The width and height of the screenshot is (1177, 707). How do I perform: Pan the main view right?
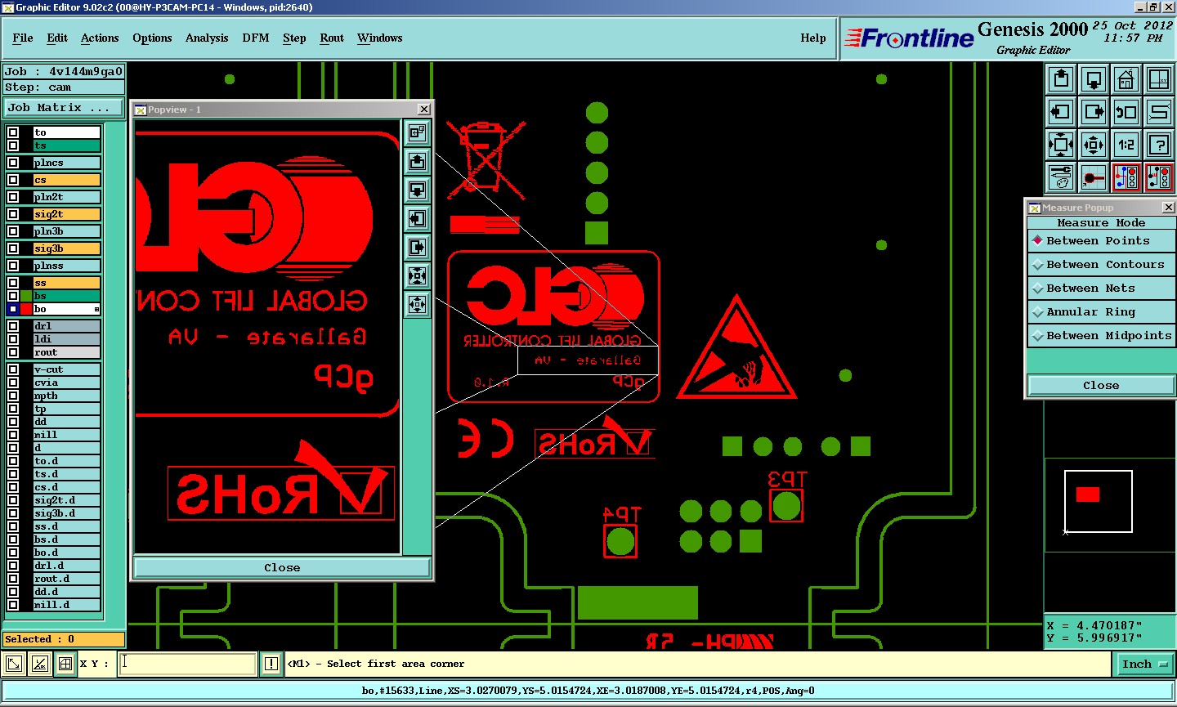point(1094,112)
